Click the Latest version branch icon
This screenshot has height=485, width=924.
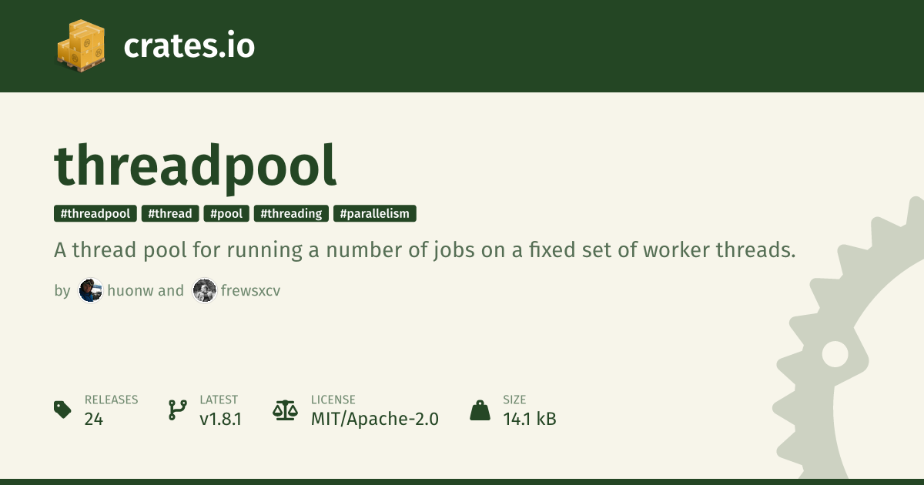click(178, 410)
